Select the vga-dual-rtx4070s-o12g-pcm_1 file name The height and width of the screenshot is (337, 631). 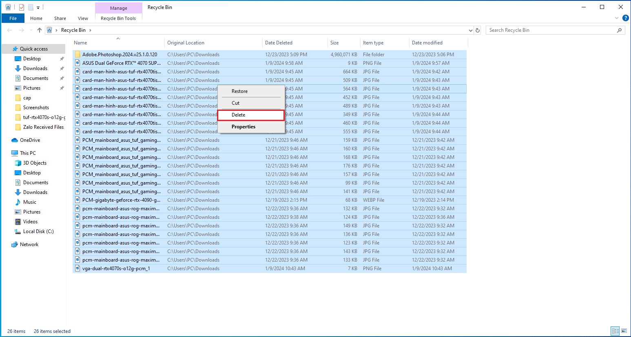116,269
